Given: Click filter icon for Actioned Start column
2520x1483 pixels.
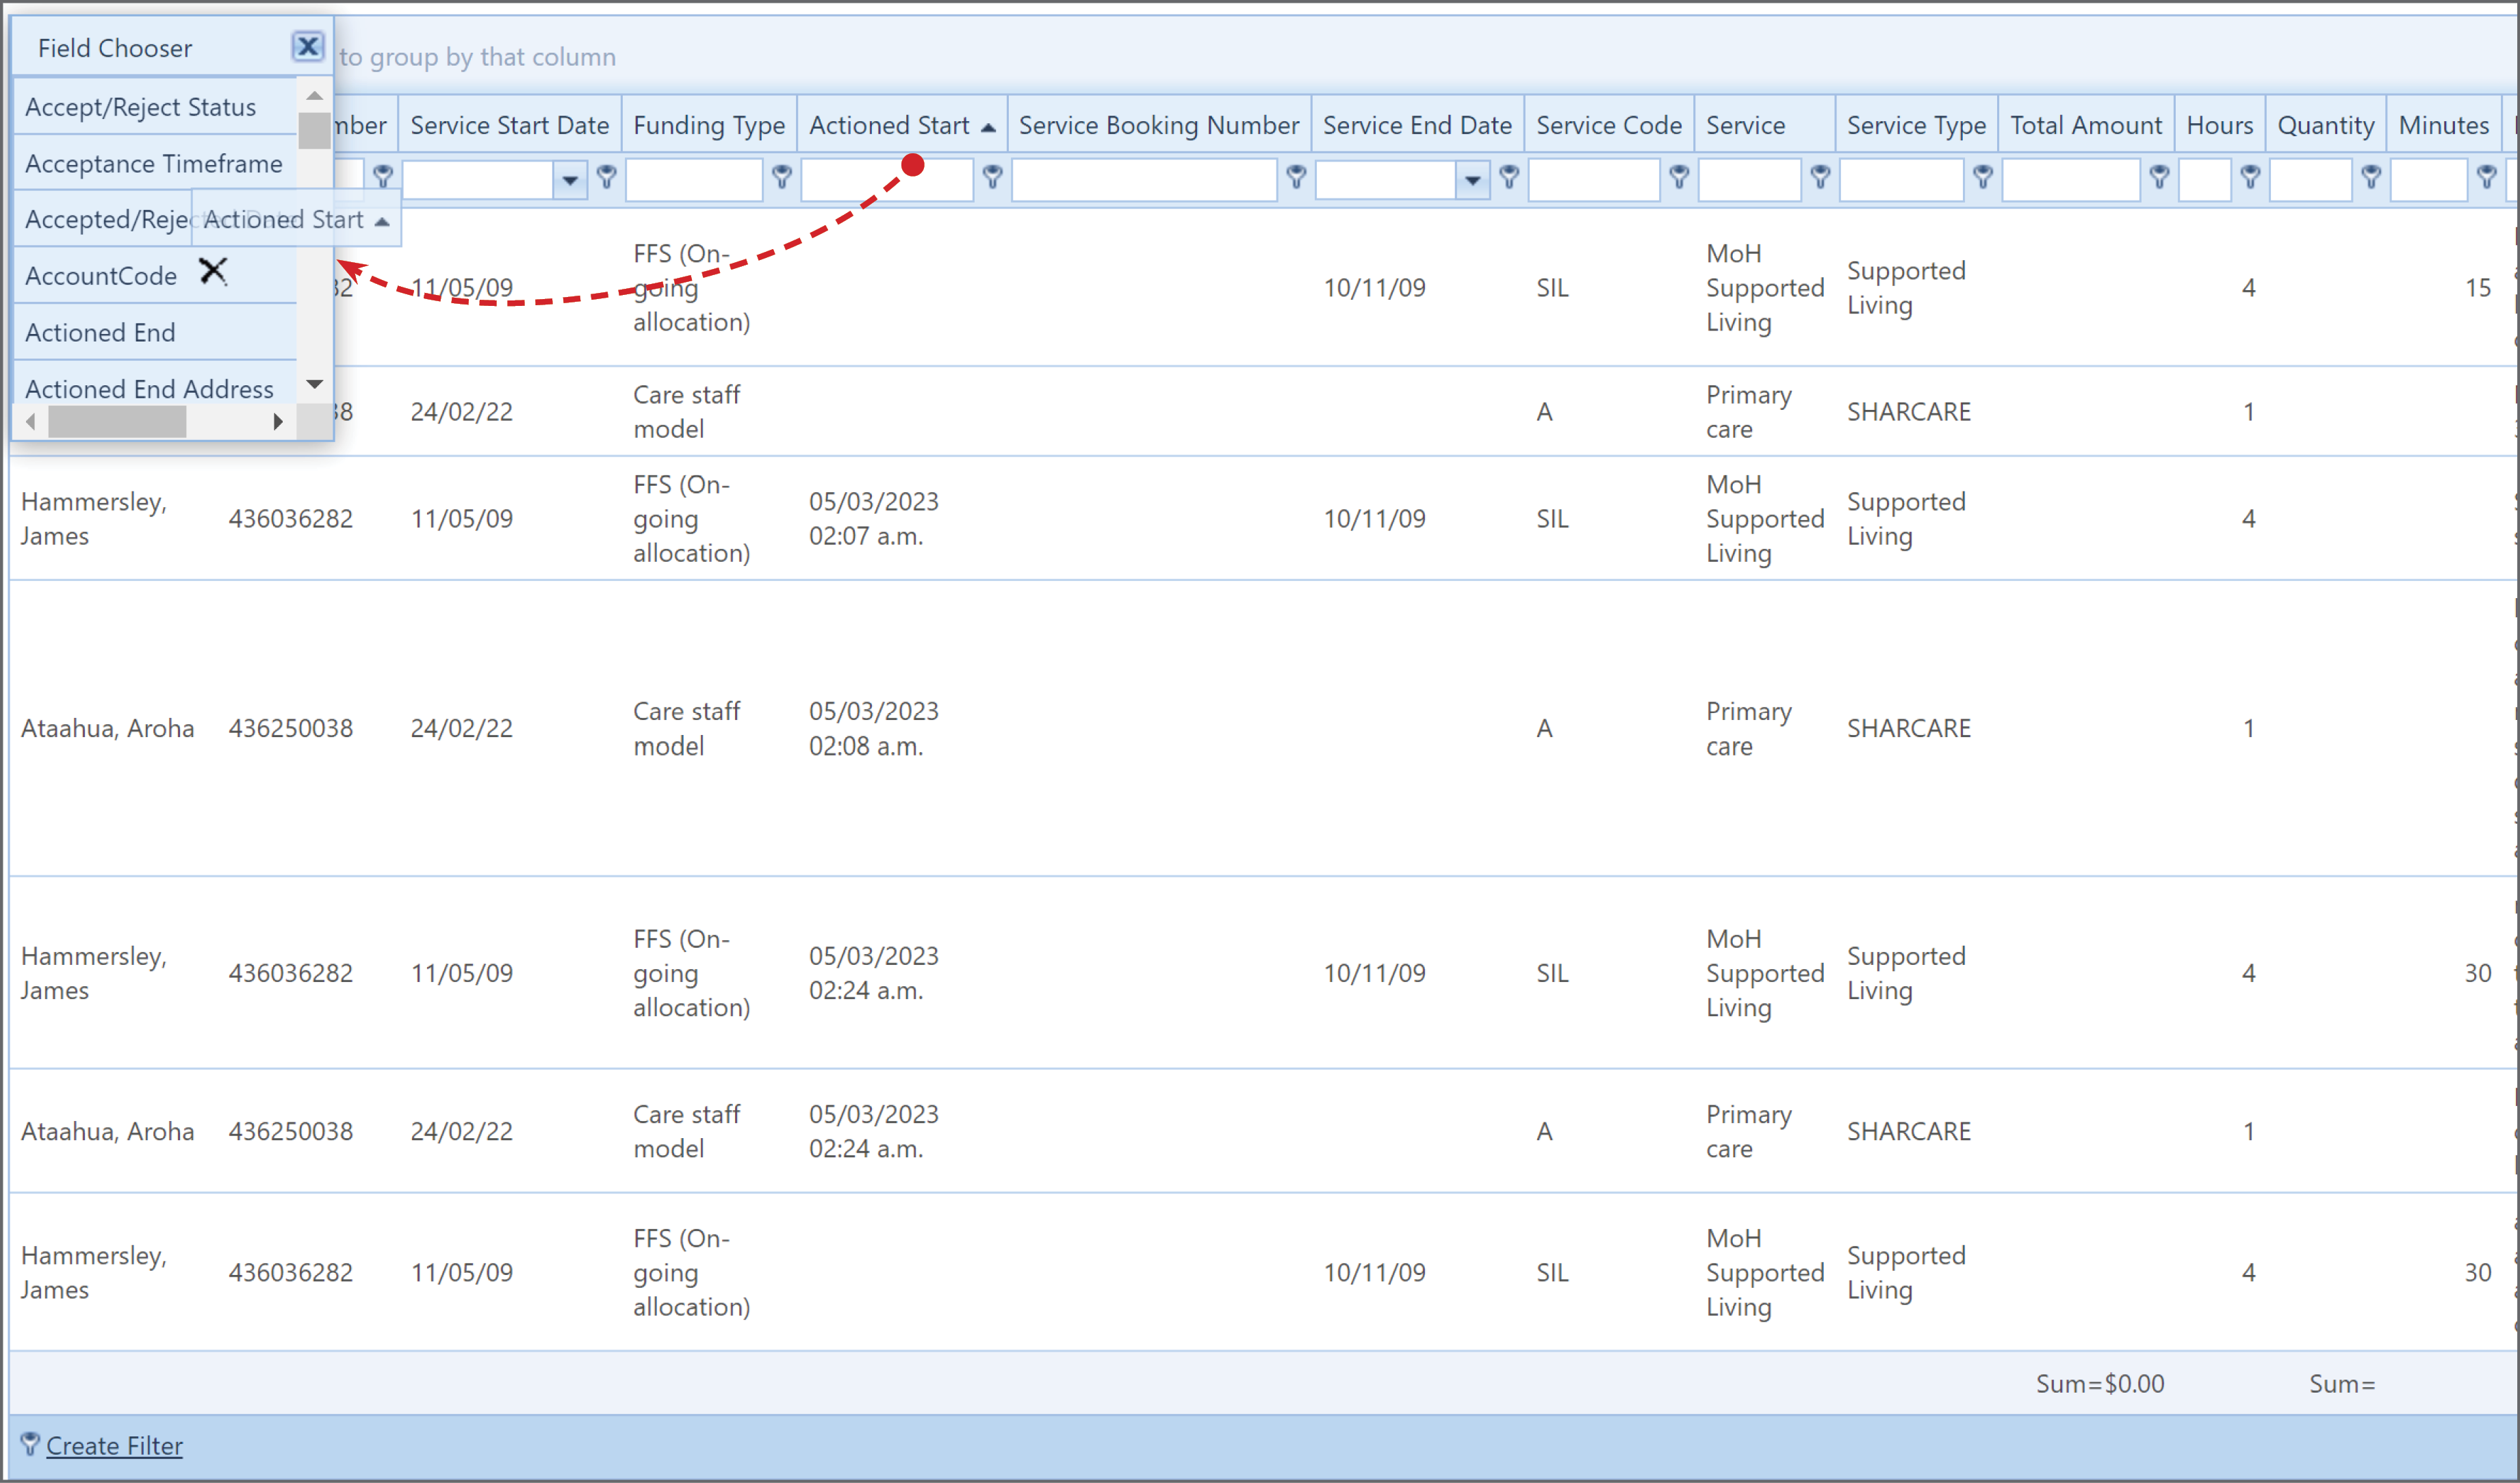Looking at the screenshot, I should tap(992, 178).
